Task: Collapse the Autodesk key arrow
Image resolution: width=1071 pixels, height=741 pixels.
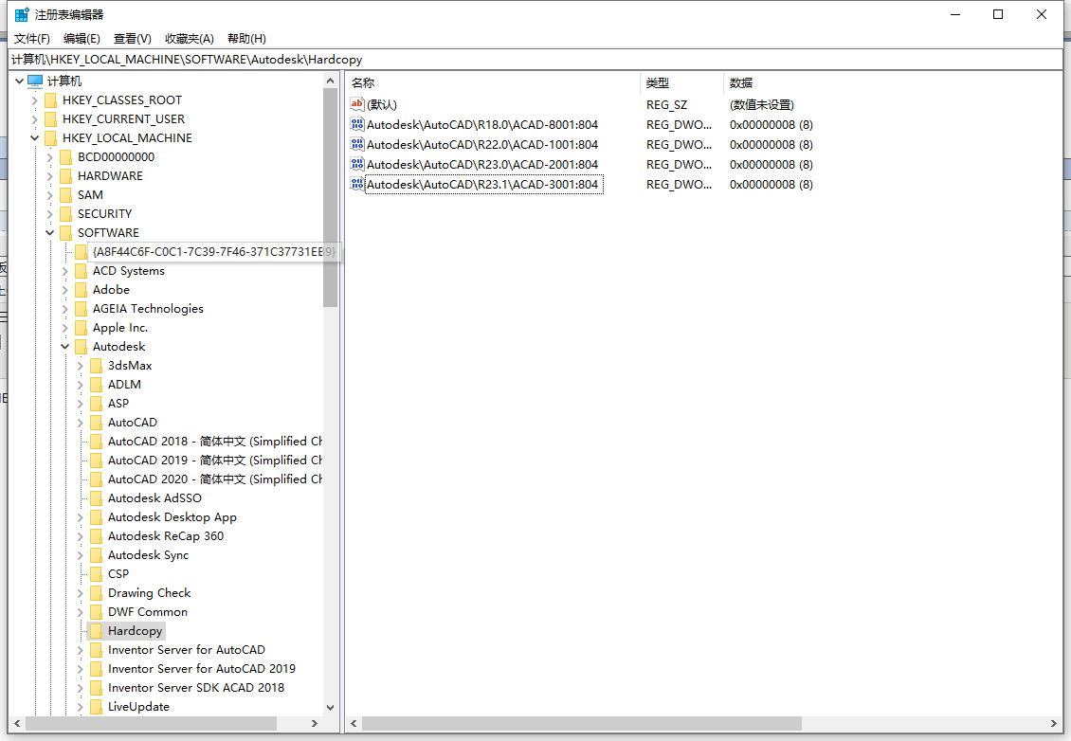Action: tap(64, 347)
